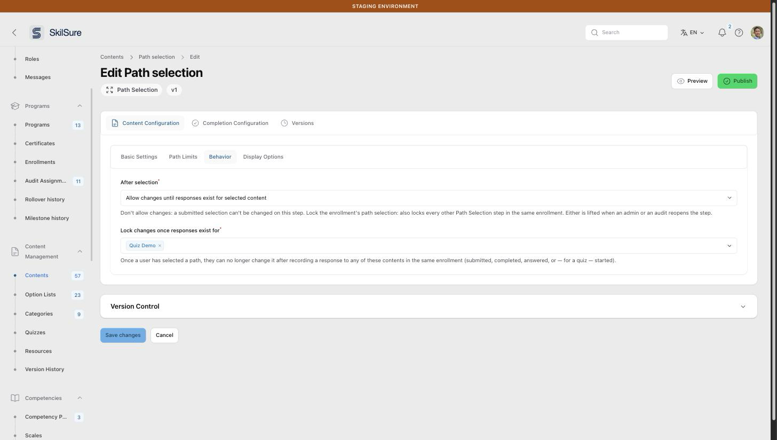Remove the Quiz Demo tag
The width and height of the screenshot is (777, 440).
click(x=160, y=246)
